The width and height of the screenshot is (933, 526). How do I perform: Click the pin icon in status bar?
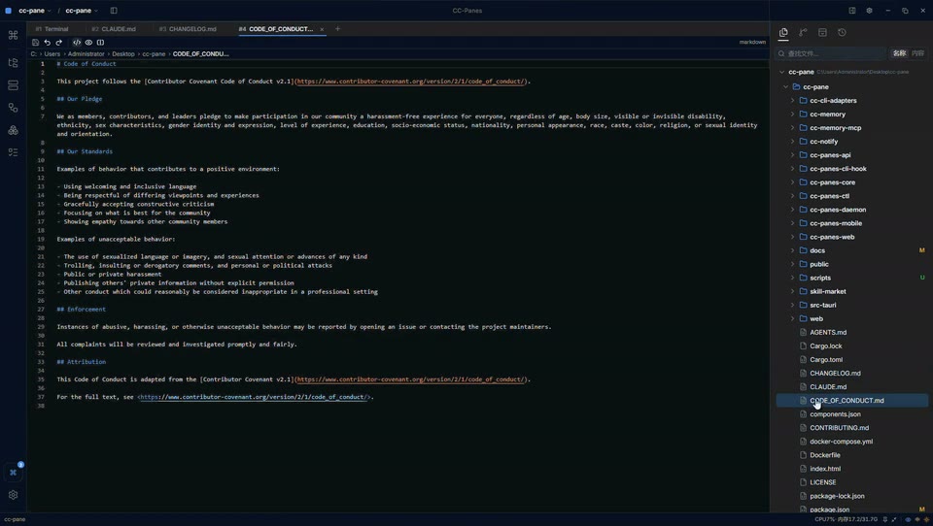point(885,519)
